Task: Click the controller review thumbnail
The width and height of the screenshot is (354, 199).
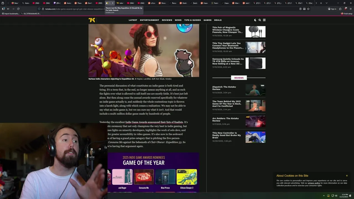Action: [x=255, y=137]
